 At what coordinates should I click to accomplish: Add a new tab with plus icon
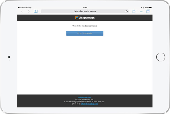coord(141,11)
